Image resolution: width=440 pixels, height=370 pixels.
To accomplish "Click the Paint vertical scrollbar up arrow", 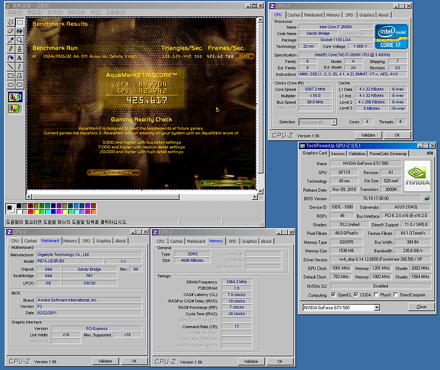I will 260,20.
